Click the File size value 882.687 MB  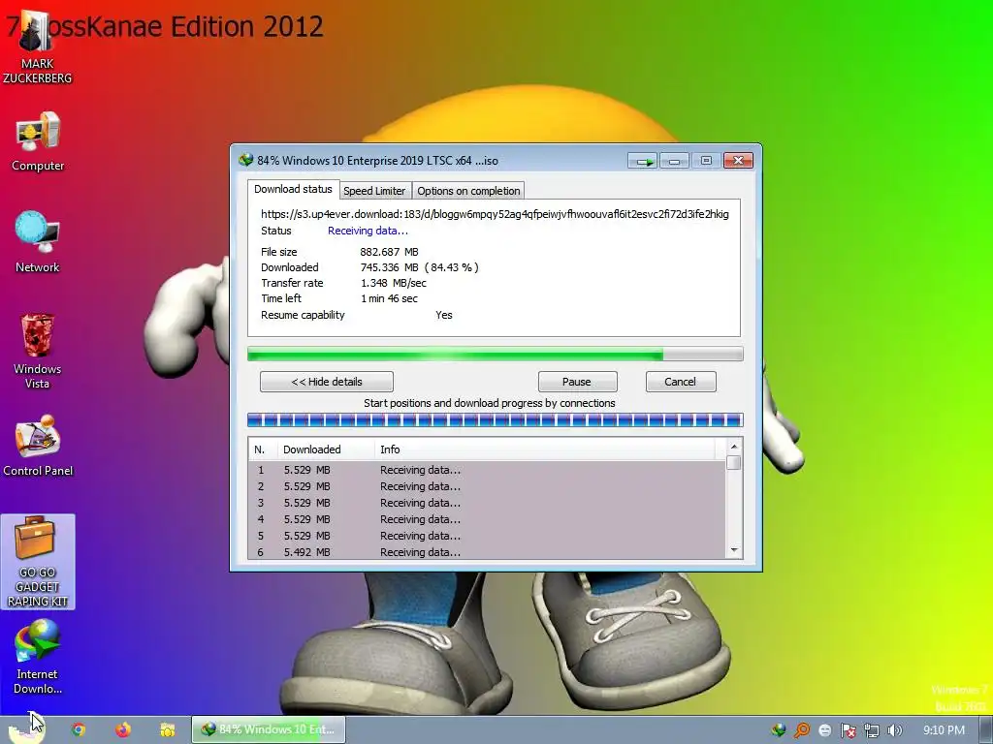pyautogui.click(x=389, y=252)
